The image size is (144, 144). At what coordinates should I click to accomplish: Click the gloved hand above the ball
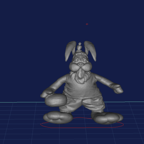(47, 92)
